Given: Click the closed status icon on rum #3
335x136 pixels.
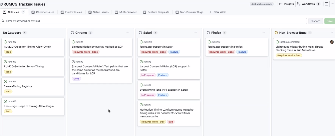Looking at the screenshot, I should tap(74, 62).
